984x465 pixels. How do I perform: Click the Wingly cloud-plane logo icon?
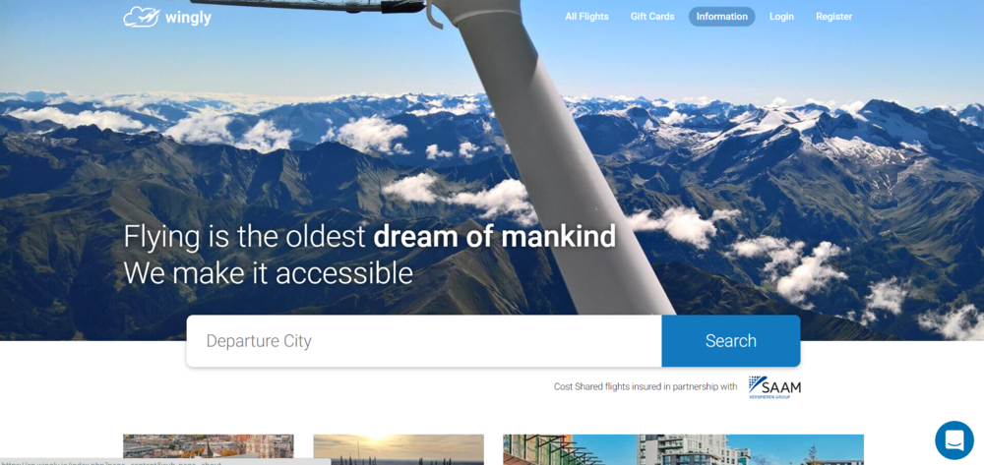141,17
